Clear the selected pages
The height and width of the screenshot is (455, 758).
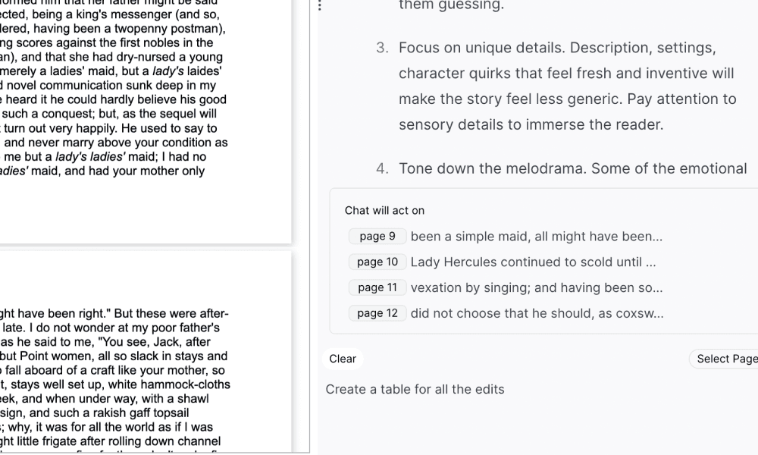click(343, 359)
